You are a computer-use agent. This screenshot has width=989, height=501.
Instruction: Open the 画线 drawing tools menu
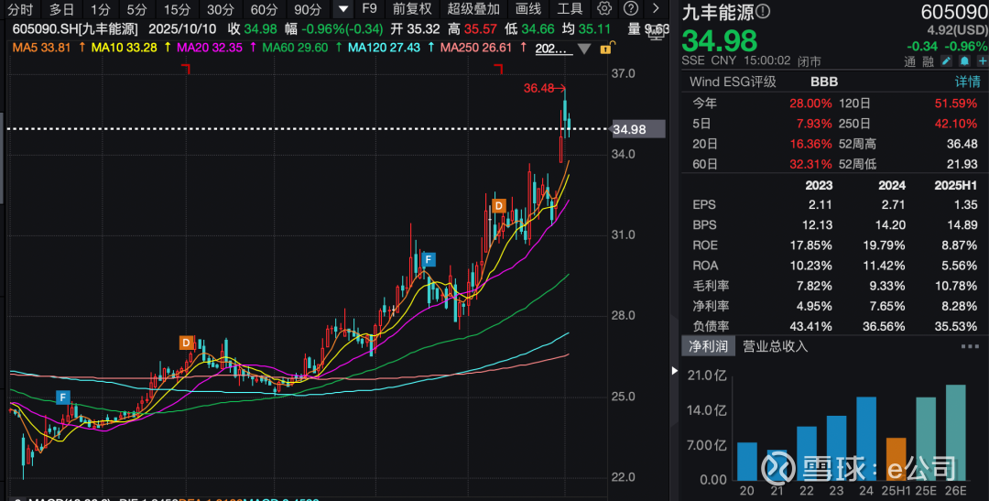tap(528, 9)
